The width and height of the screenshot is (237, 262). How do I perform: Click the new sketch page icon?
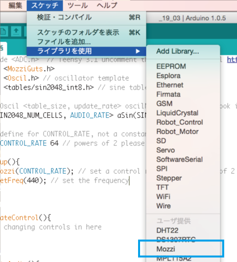4,31
